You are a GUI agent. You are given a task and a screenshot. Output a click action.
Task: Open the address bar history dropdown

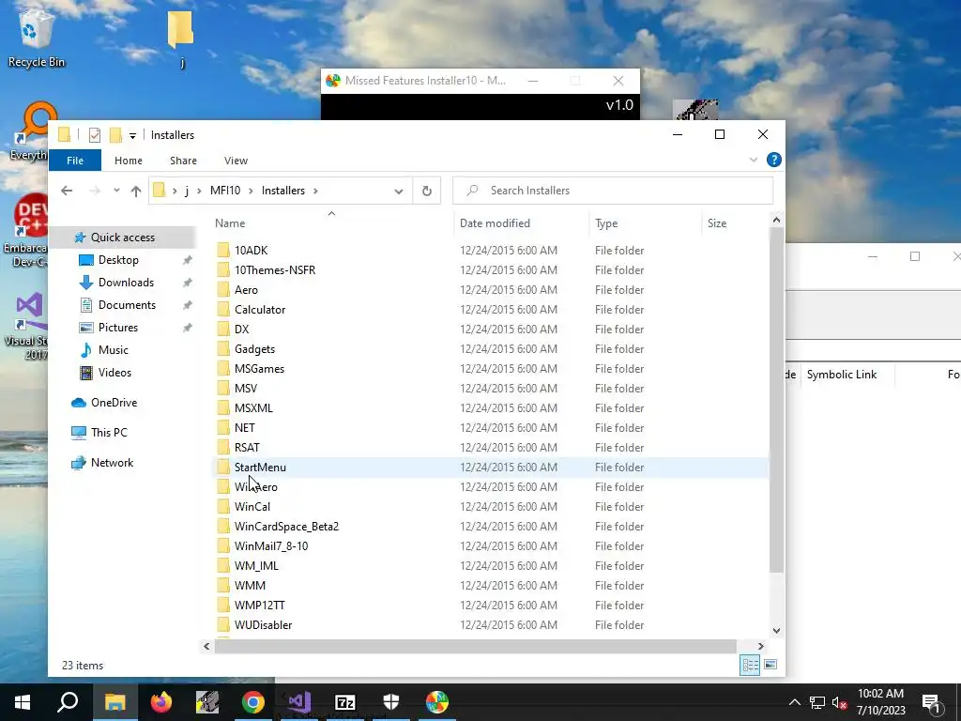coord(398,192)
